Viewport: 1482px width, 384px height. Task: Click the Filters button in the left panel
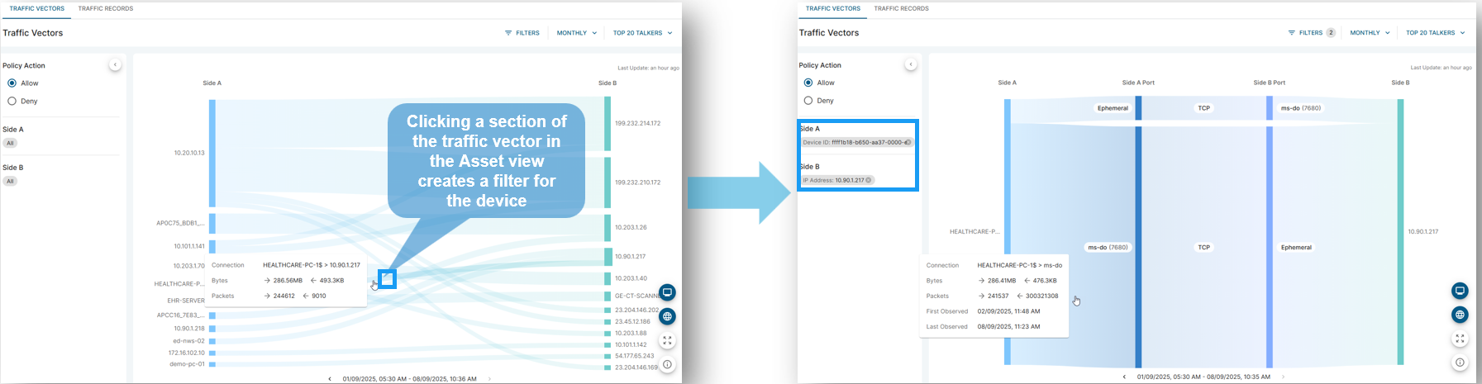[522, 33]
